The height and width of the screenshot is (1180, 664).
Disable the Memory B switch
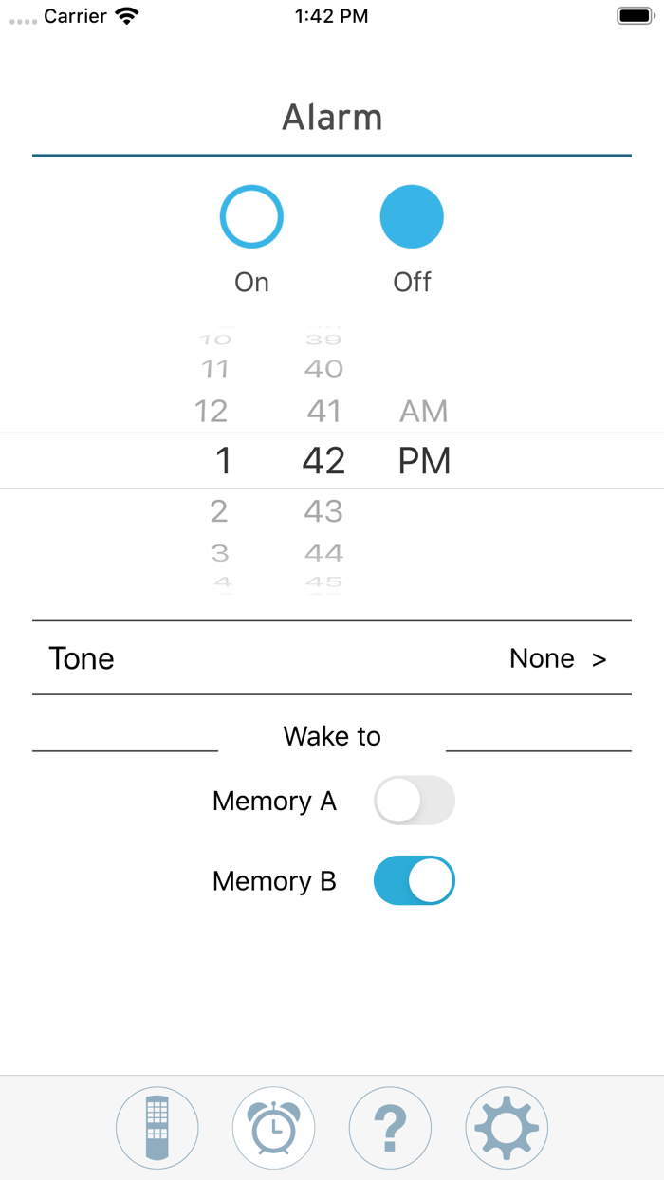[x=415, y=881]
